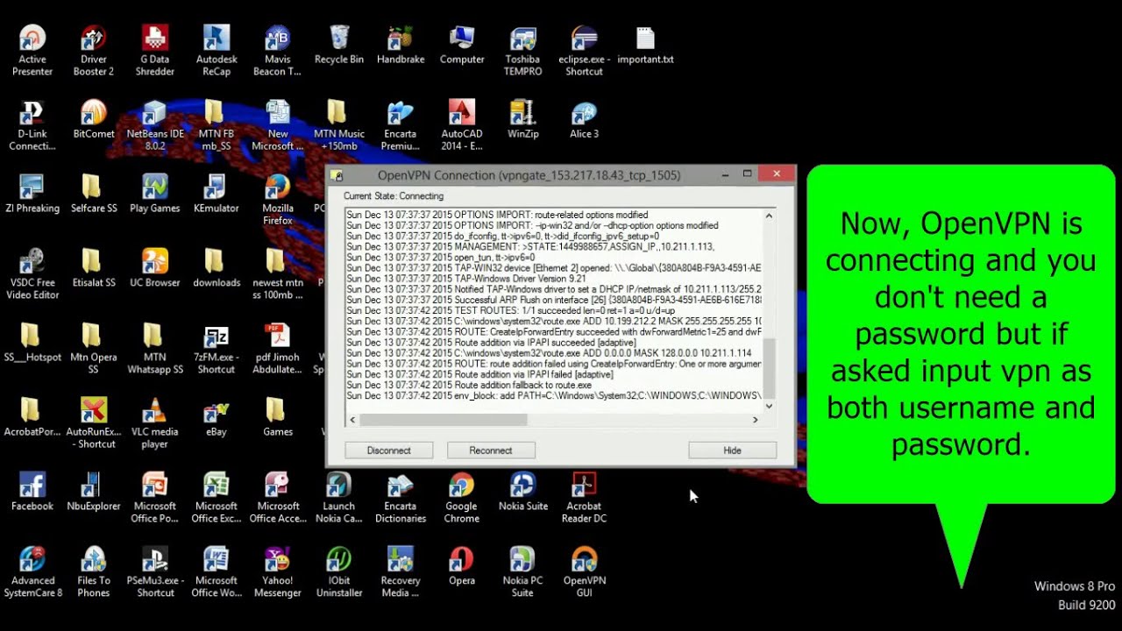Select the BitComet desktop icon
The image size is (1122, 631).
(94, 119)
